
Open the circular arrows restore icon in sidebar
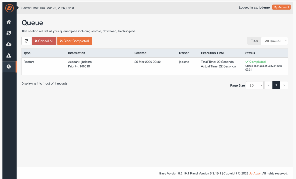9,33
